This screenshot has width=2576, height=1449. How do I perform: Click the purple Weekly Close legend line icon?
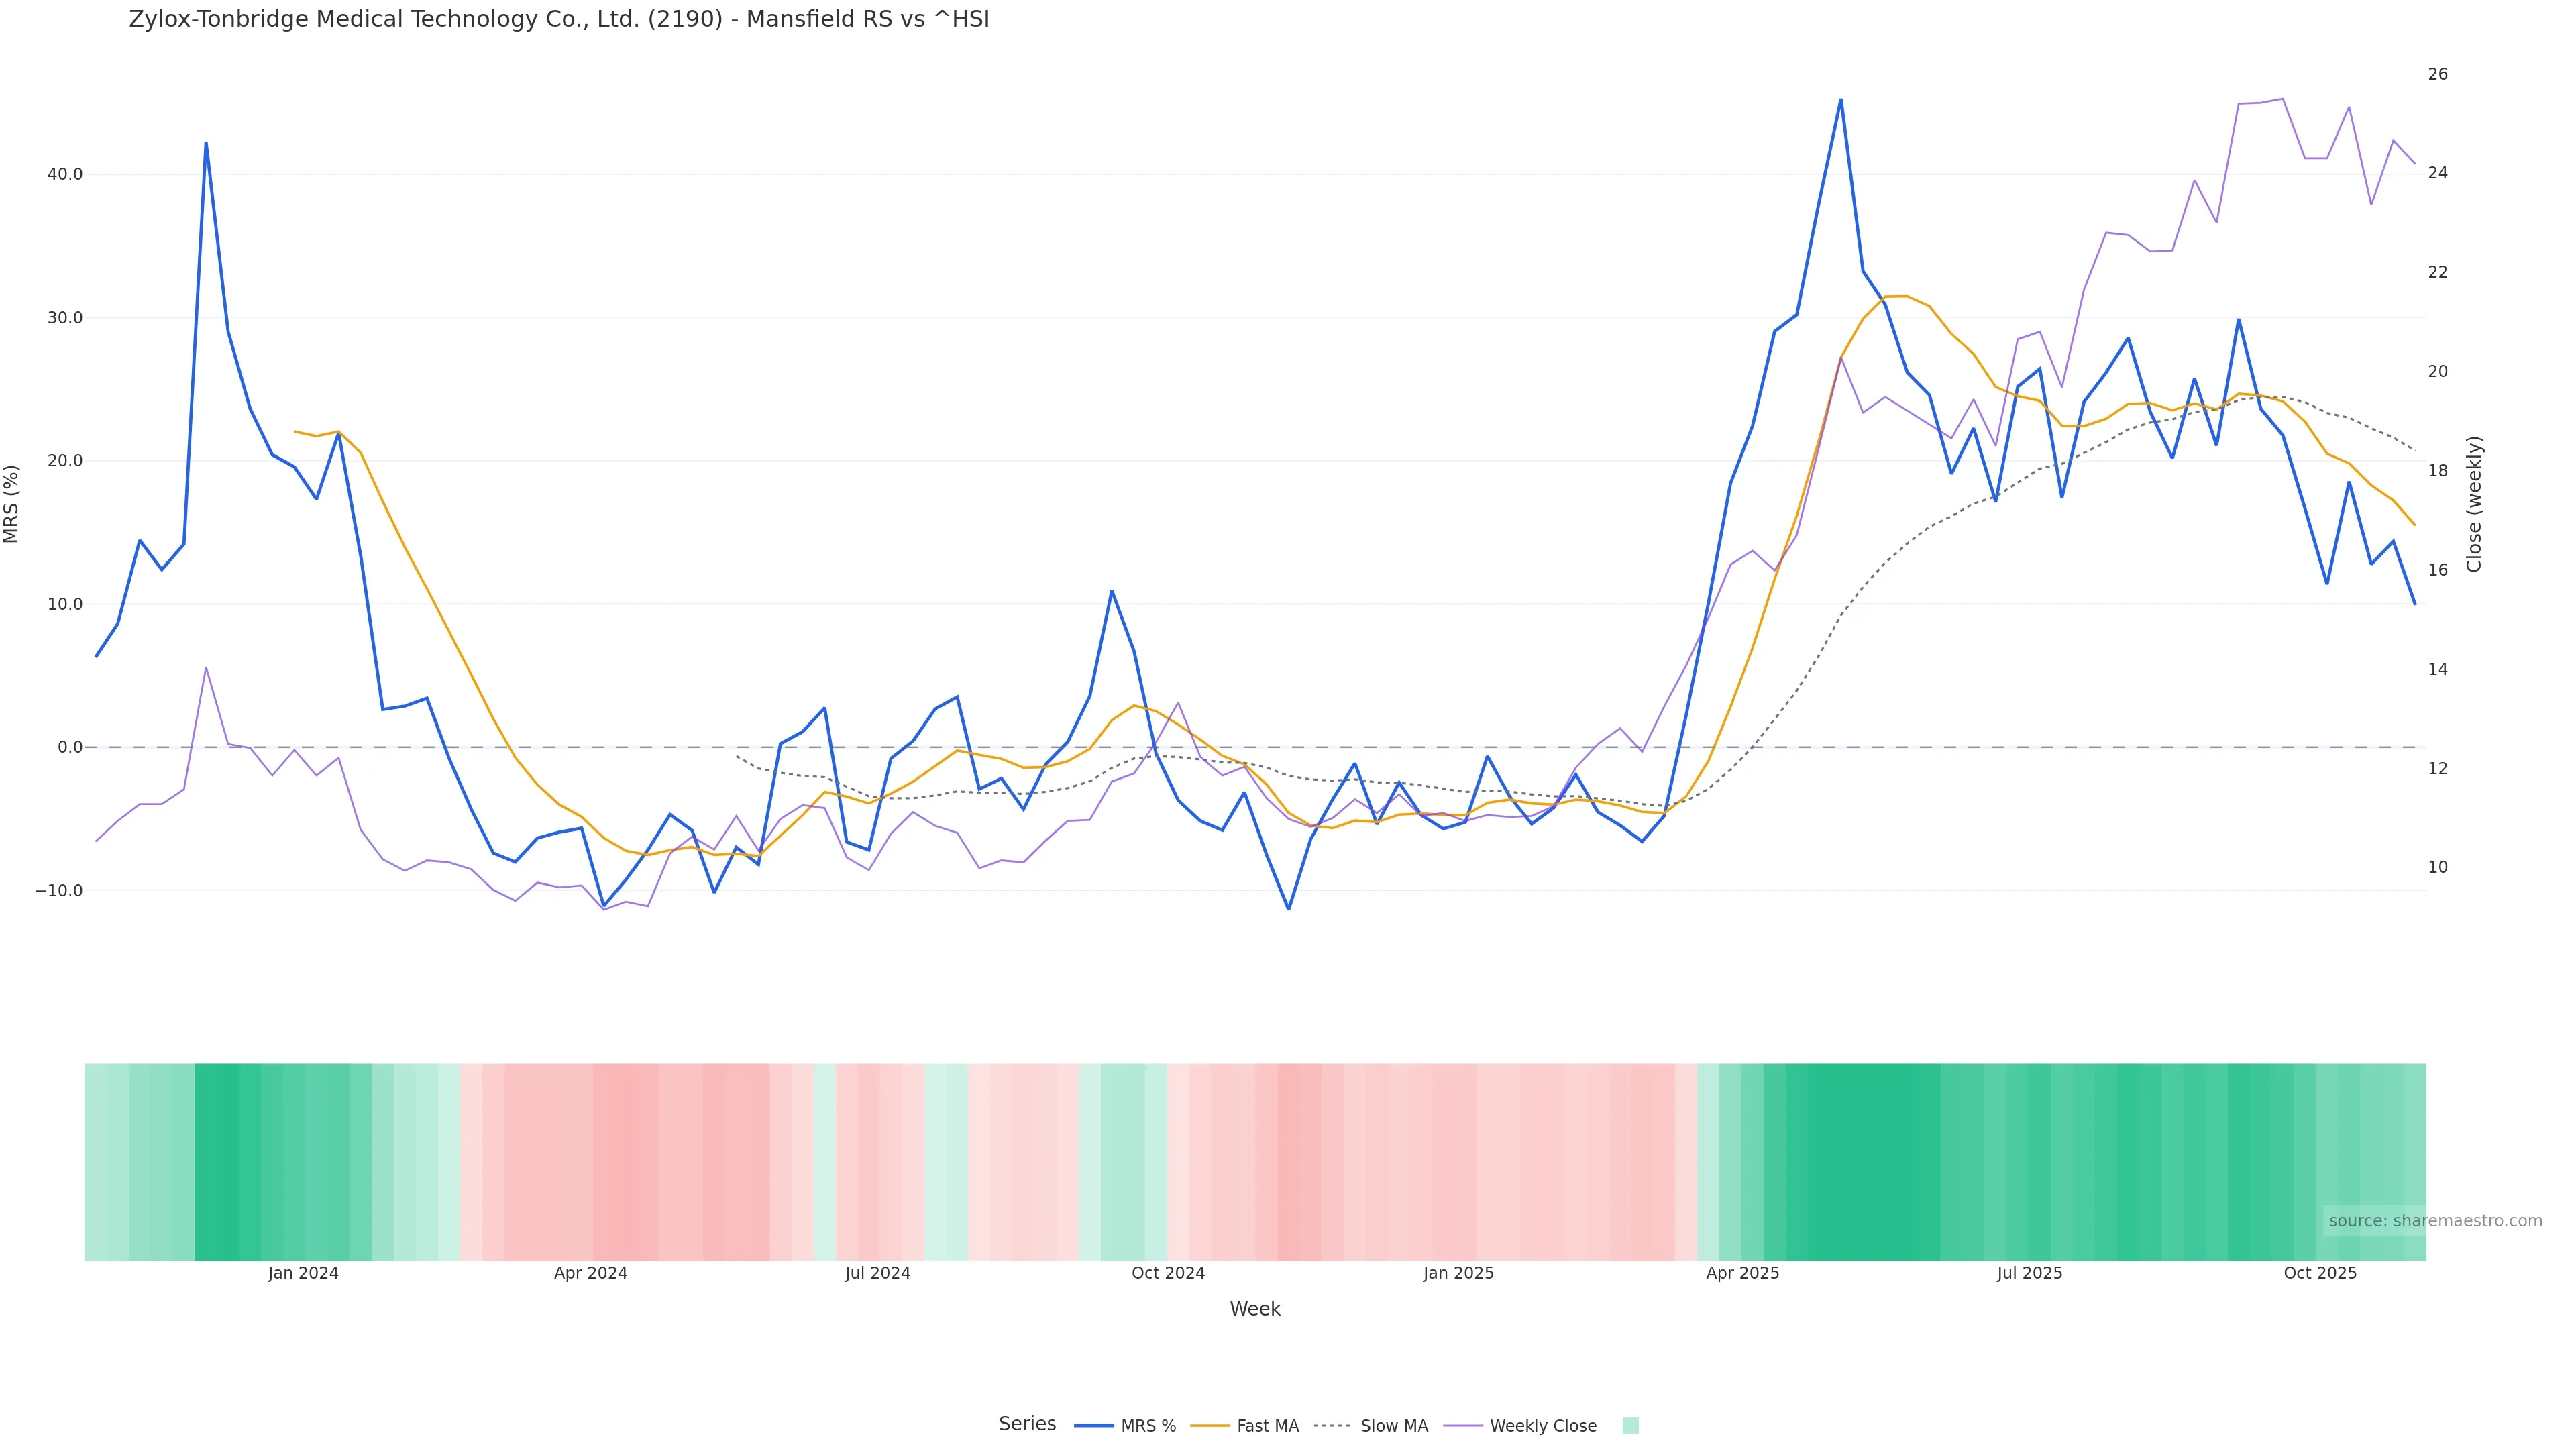pos(1463,1426)
